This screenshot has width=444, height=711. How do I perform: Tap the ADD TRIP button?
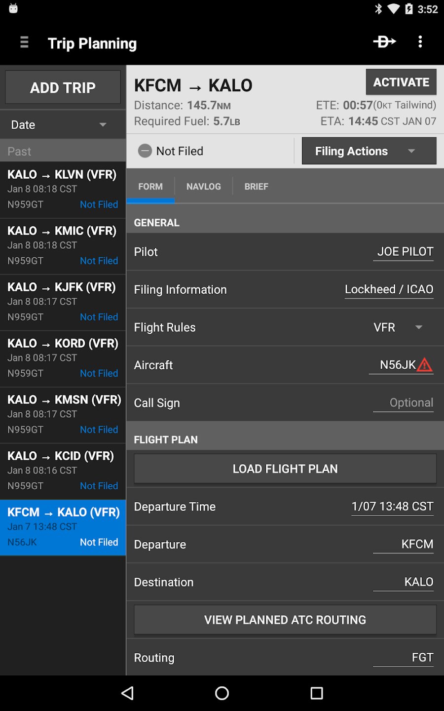(x=63, y=87)
